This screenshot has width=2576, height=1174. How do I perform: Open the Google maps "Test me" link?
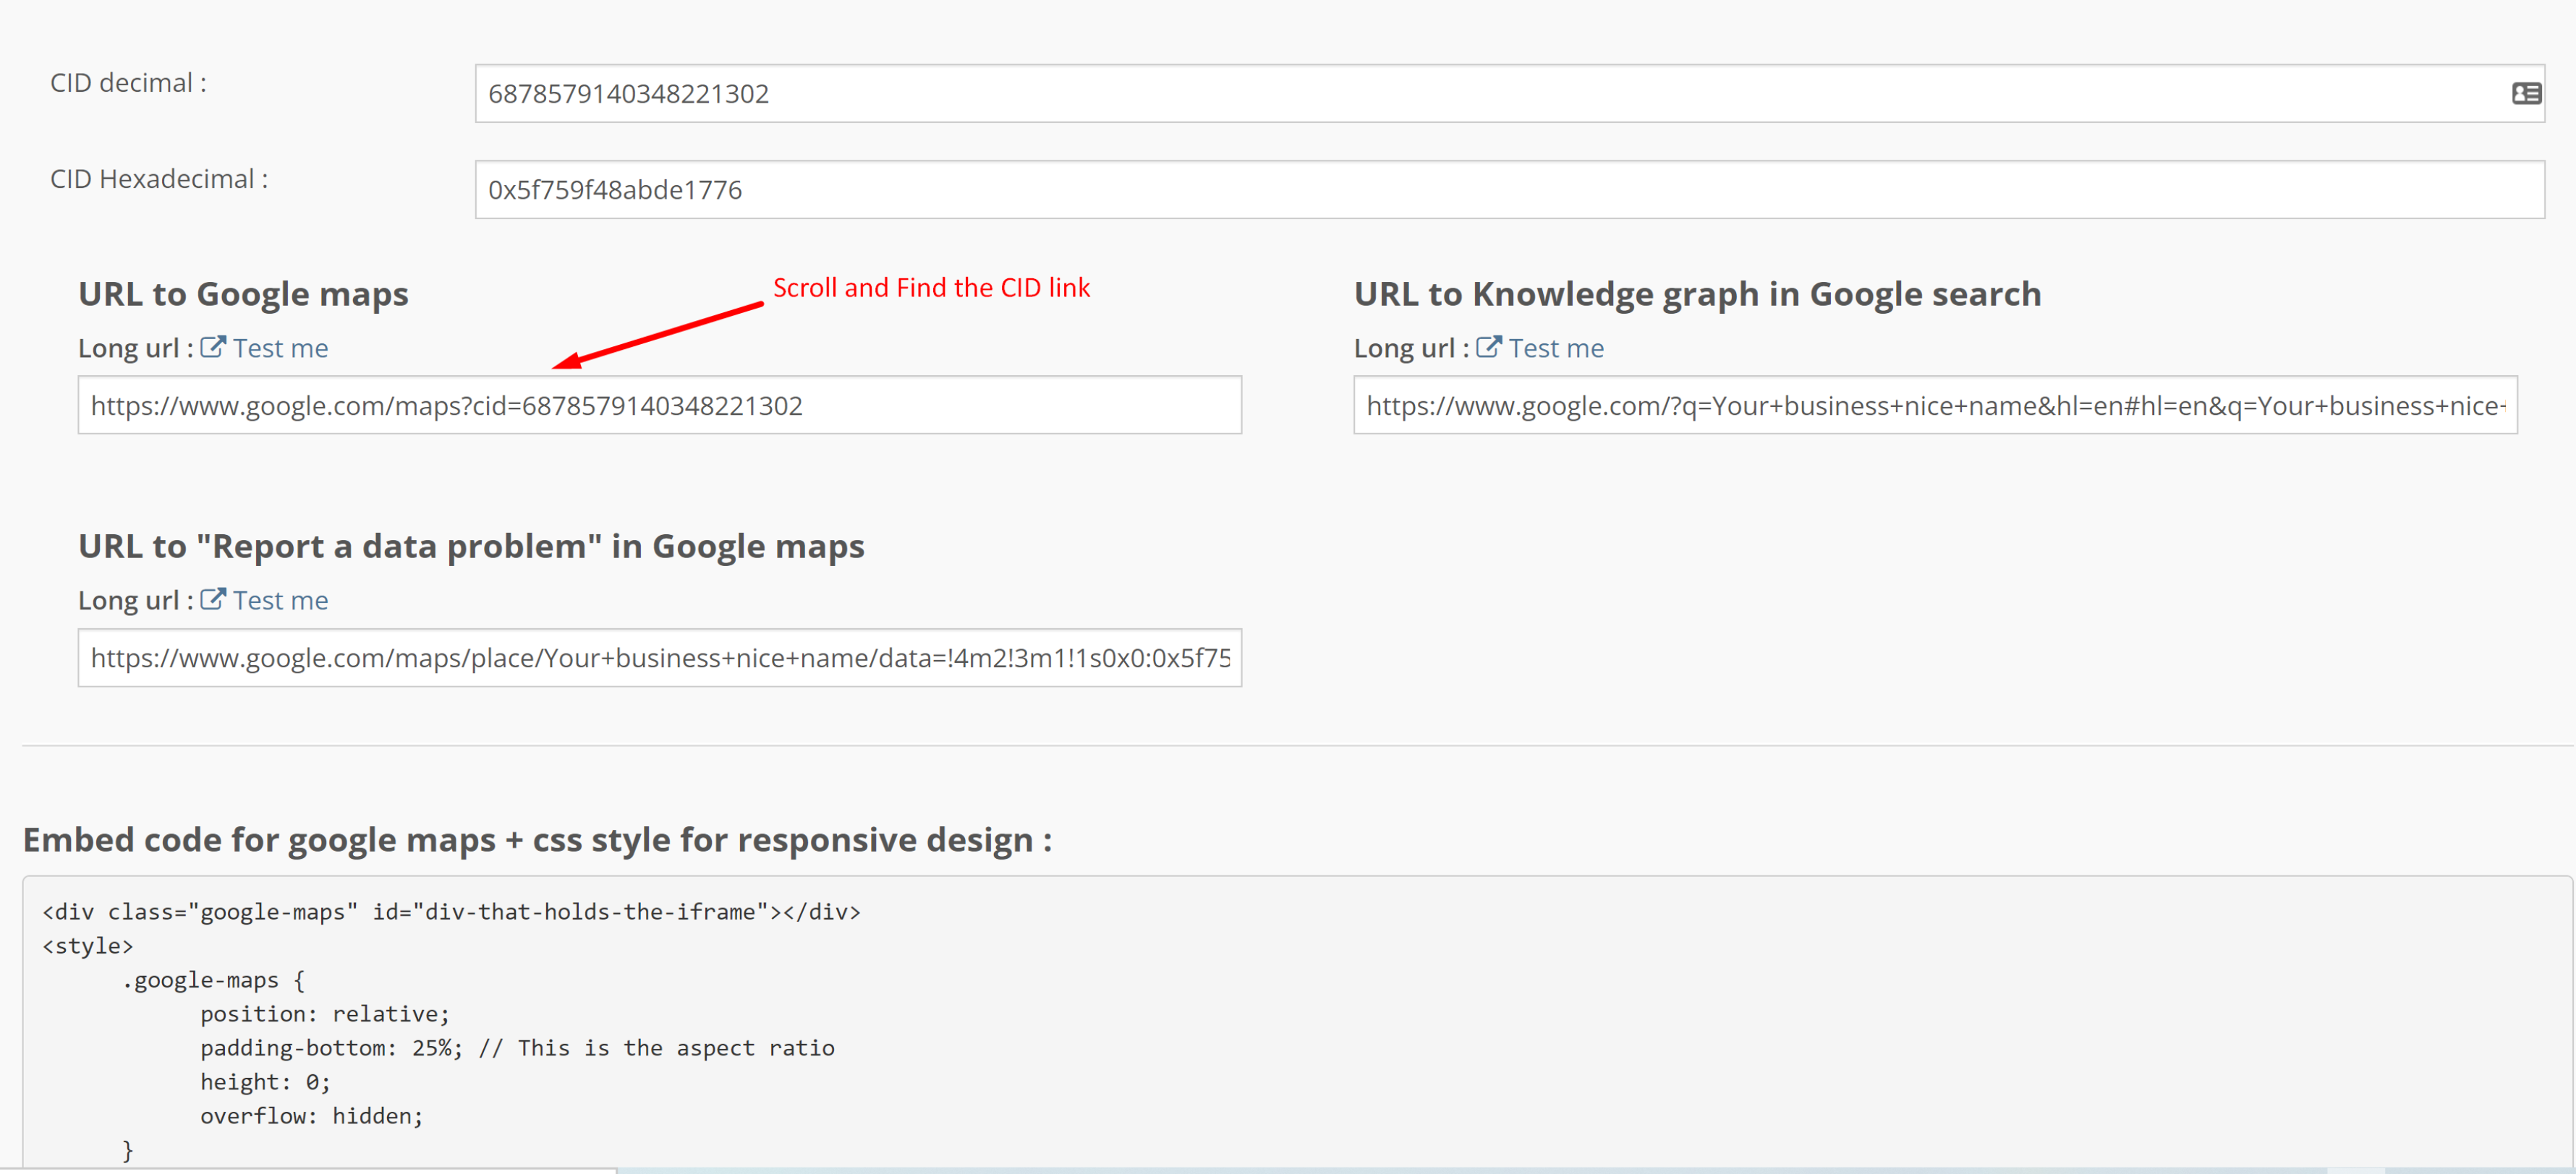tap(280, 348)
